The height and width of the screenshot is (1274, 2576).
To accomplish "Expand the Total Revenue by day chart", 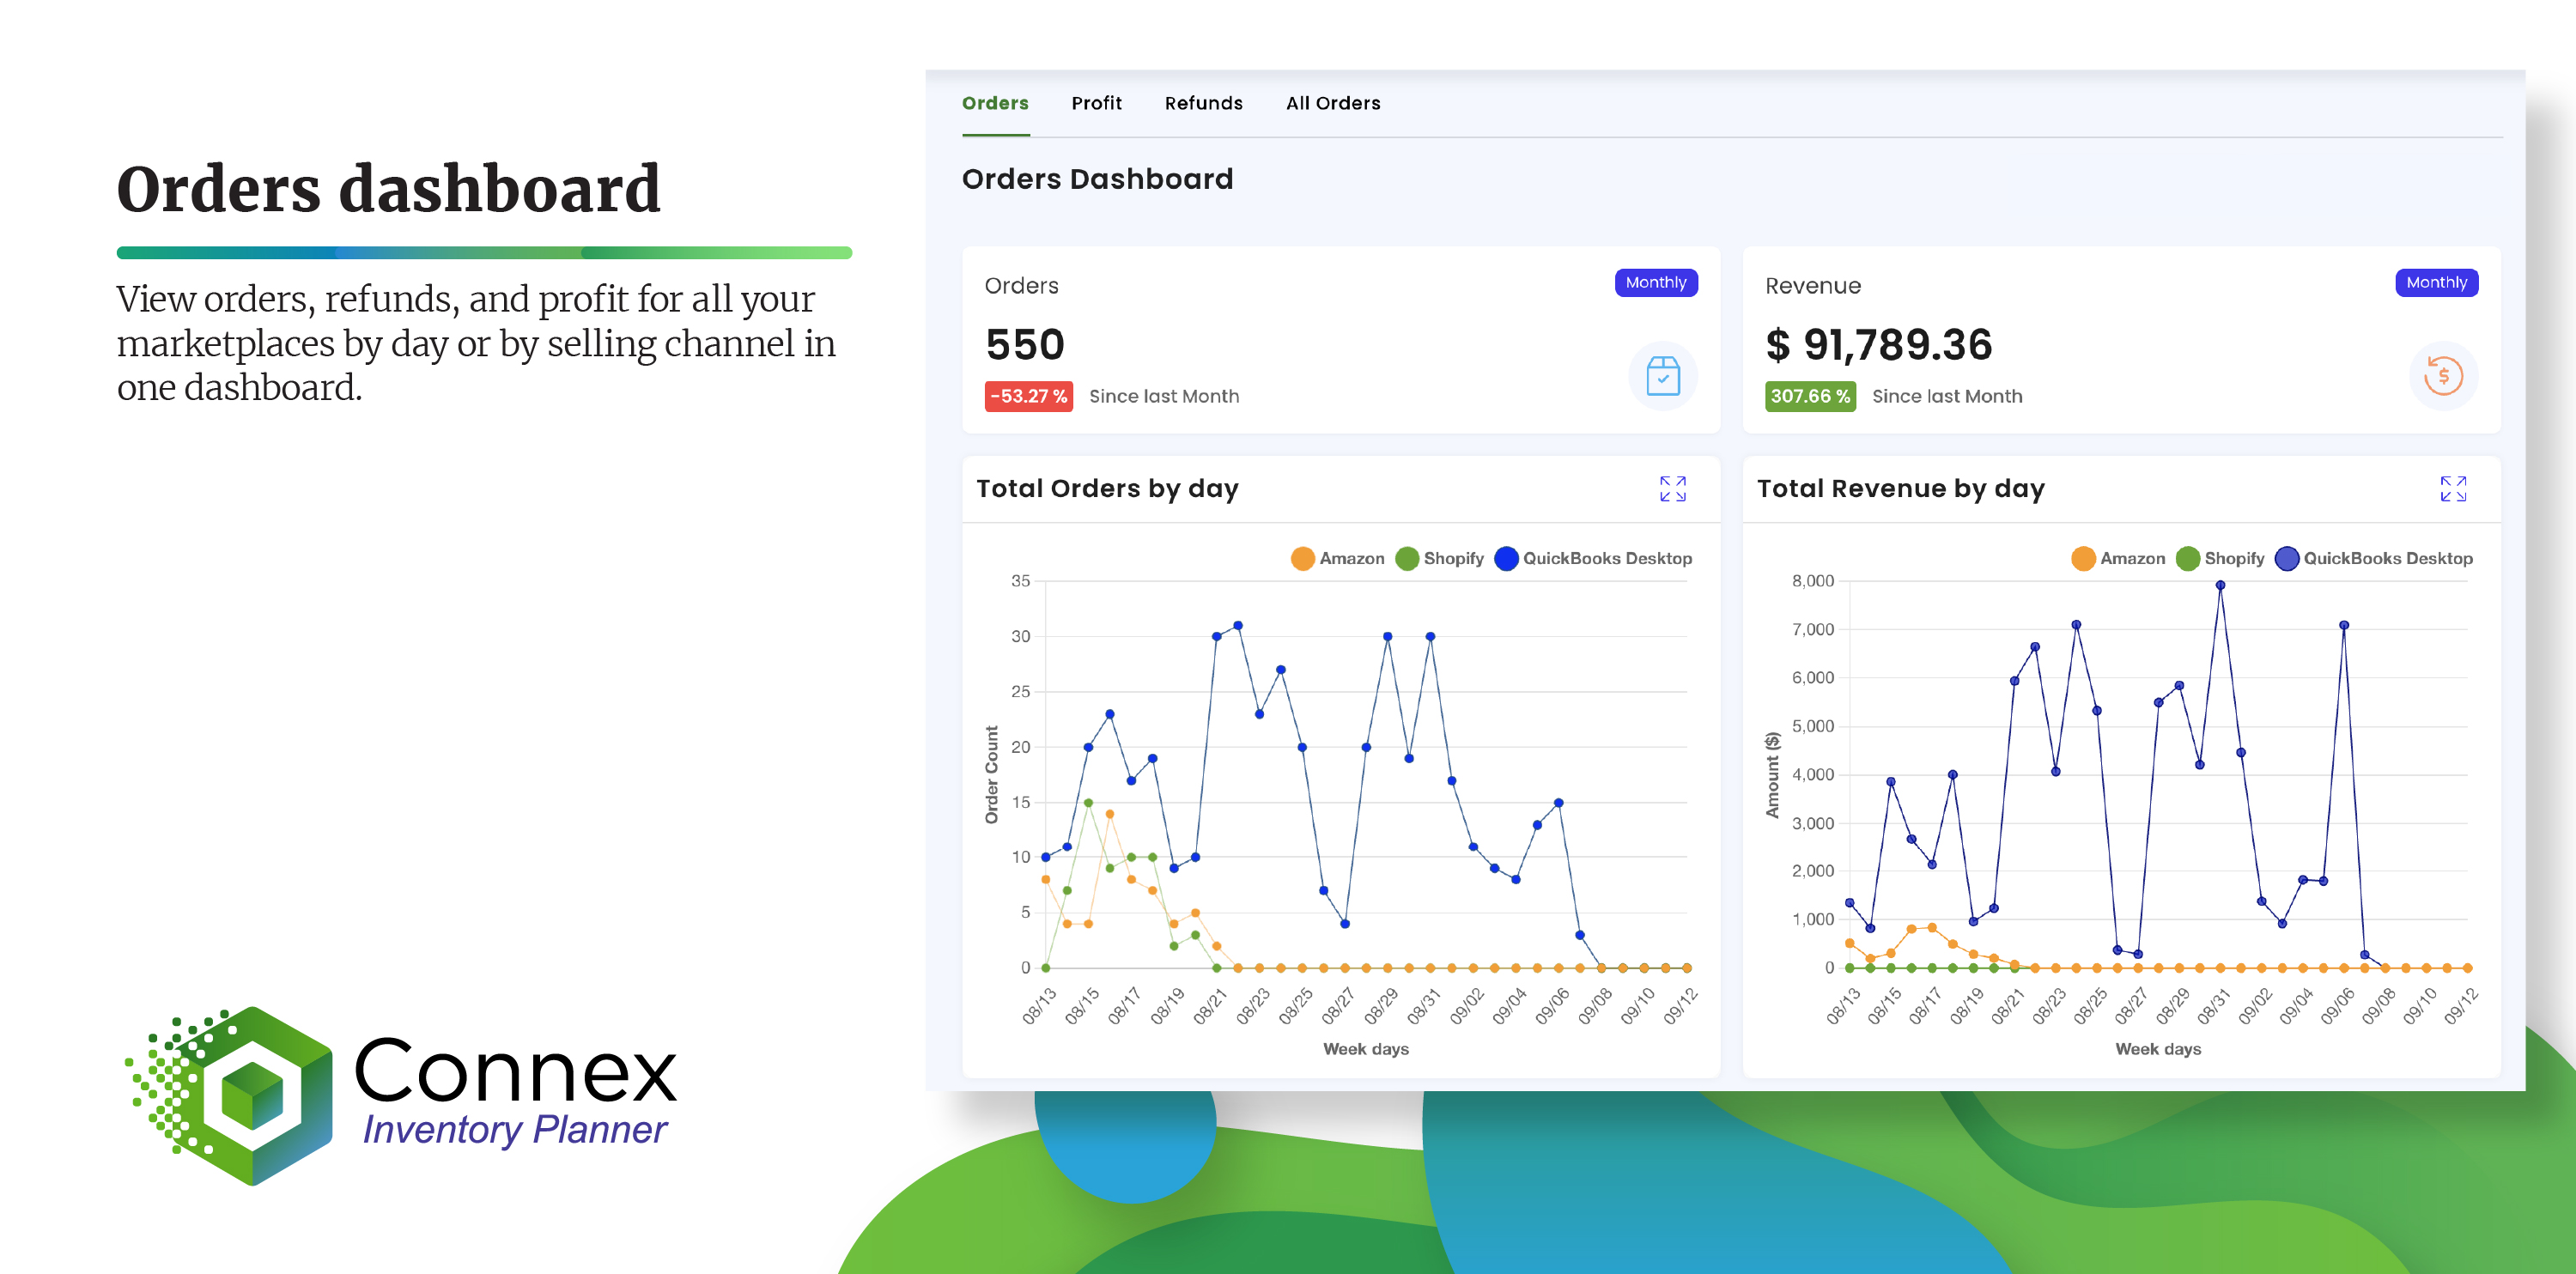I will pyautogui.click(x=2453, y=488).
